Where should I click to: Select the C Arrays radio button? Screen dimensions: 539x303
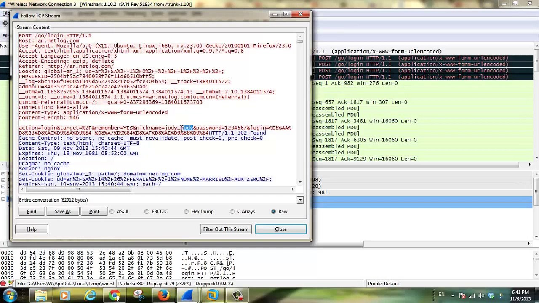(232, 212)
